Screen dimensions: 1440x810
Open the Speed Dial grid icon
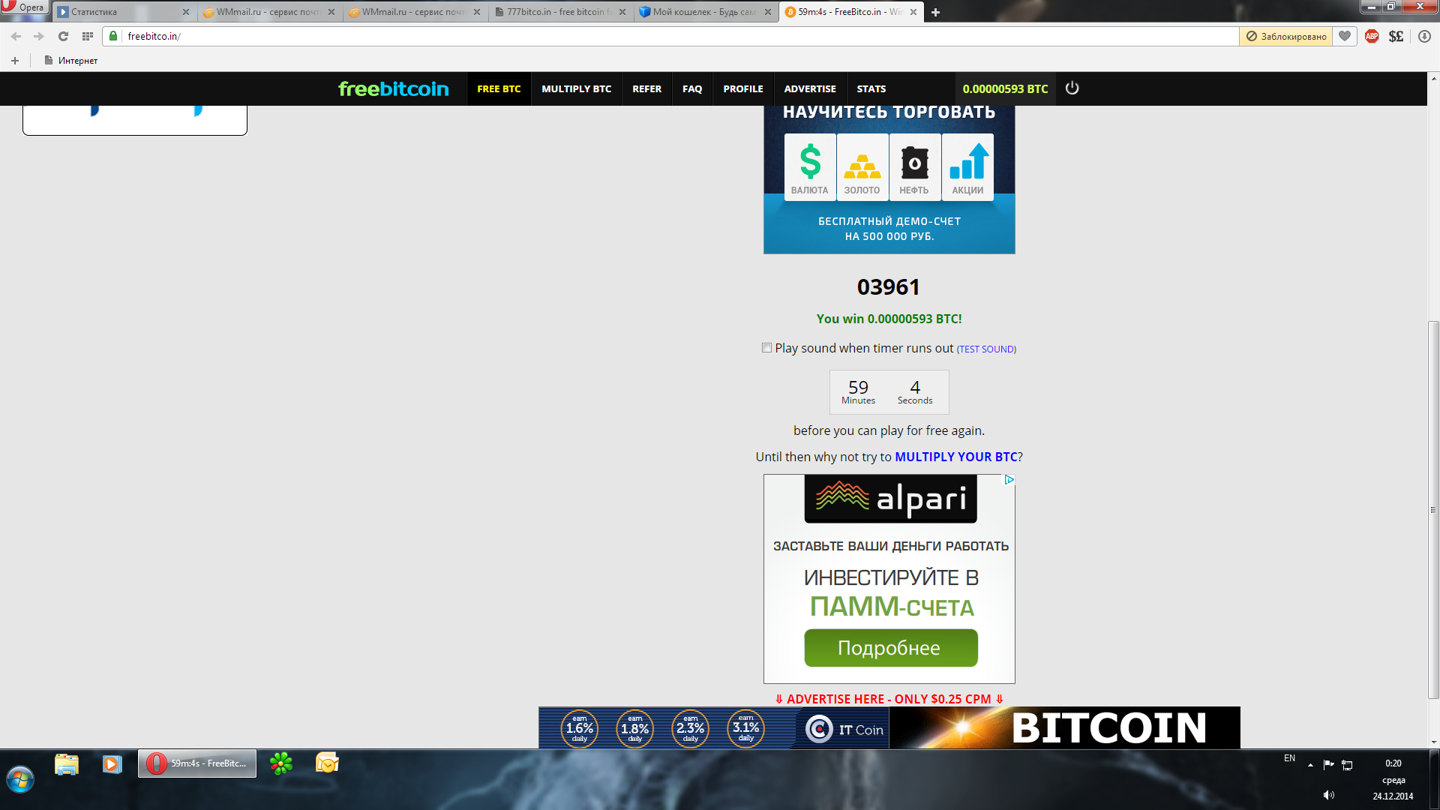click(88, 36)
